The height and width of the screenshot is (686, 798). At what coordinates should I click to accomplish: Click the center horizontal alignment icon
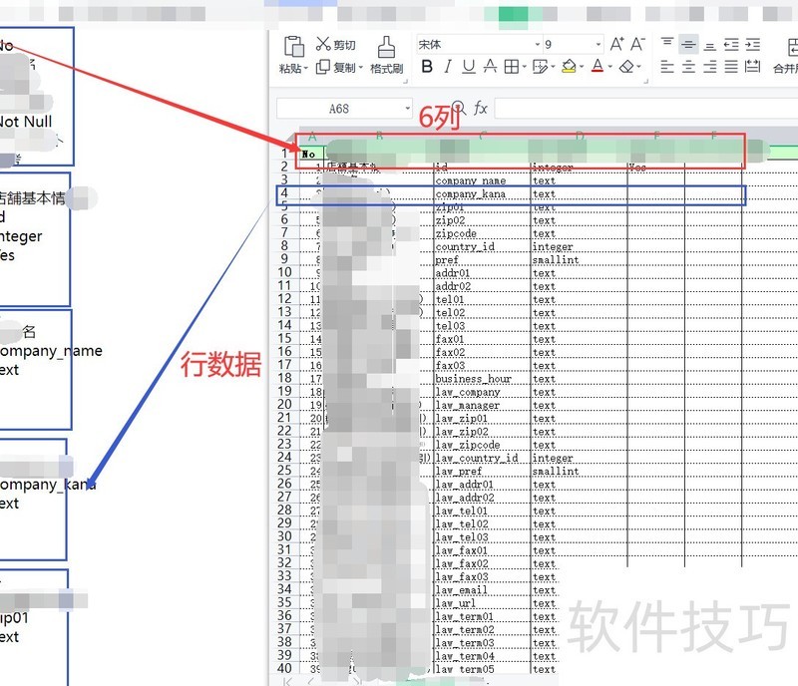coord(687,67)
